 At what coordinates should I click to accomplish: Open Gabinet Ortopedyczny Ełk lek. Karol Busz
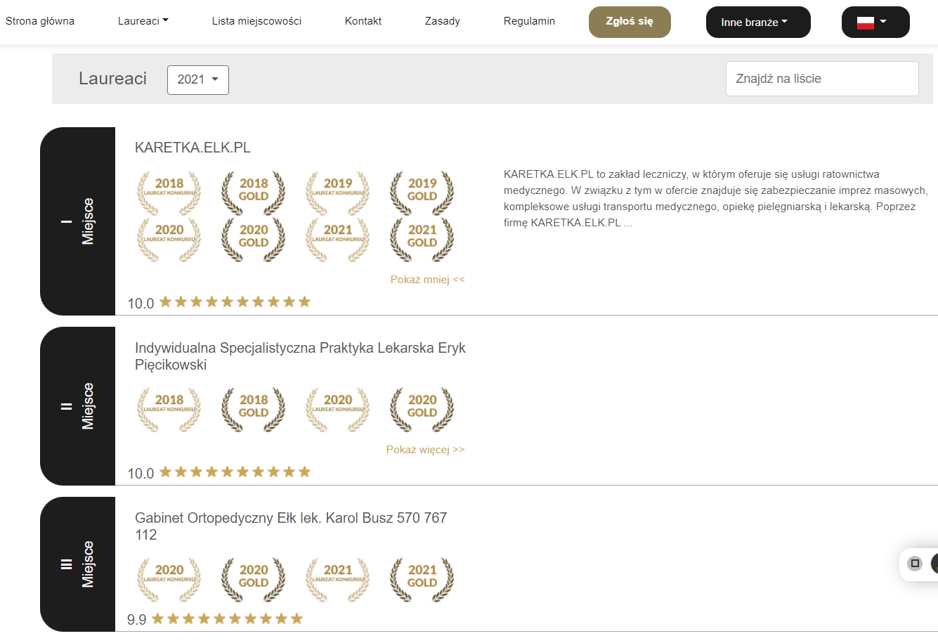pyautogui.click(x=291, y=526)
